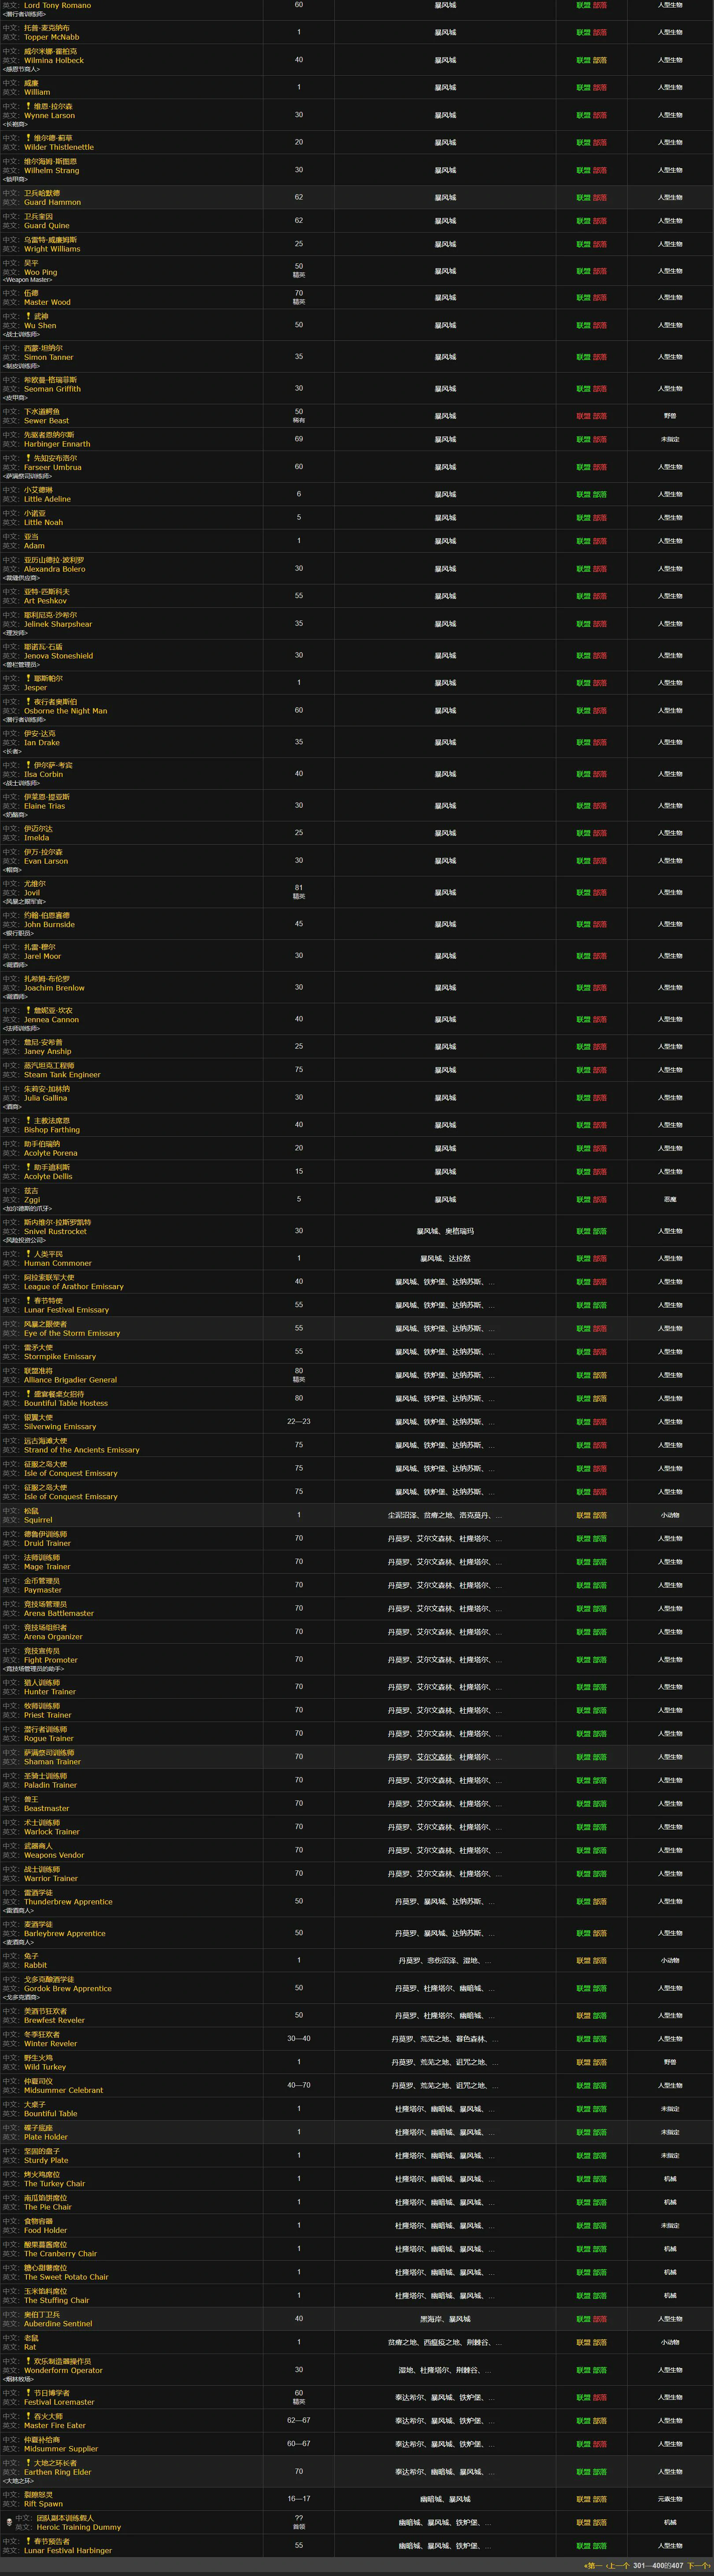Open Harbinger Ennarth NPC link
714x2576 pixels.
click(57, 444)
